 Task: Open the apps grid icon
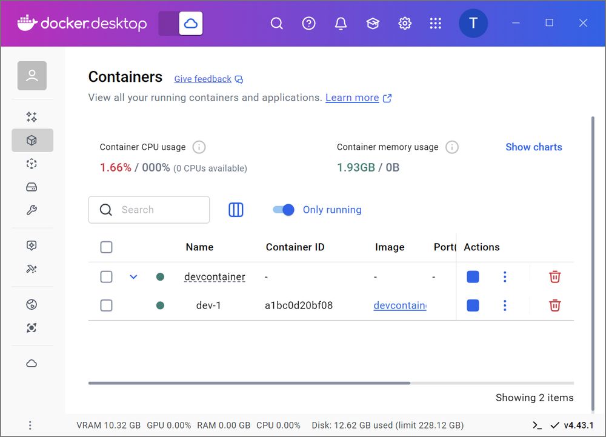click(x=436, y=24)
